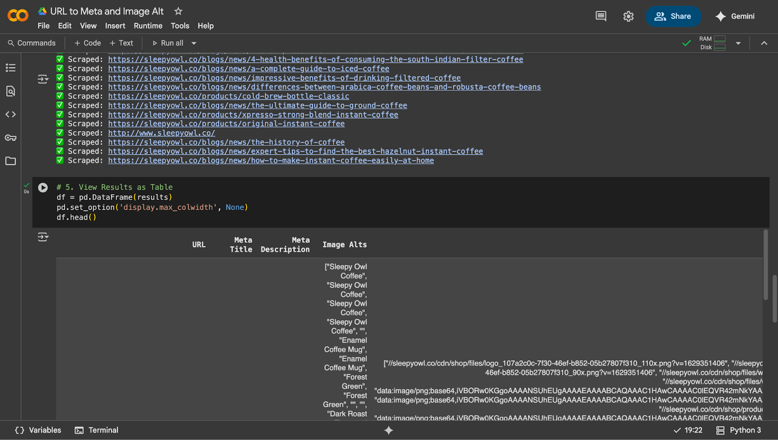Screen dimensions: 778x440
Task: Open impressive-benefits-of-drinking-filtered-coffee link
Action: click(284, 78)
